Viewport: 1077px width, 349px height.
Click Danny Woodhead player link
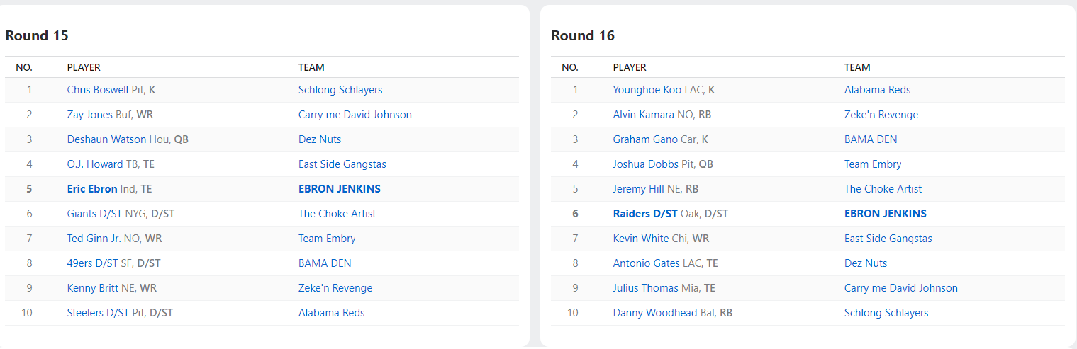[654, 313]
